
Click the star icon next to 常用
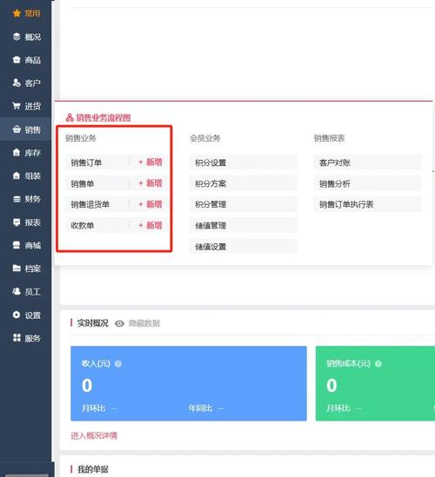coord(17,13)
